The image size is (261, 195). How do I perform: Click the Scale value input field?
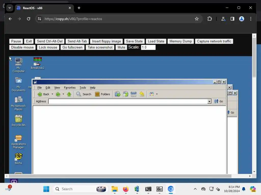click(x=148, y=47)
